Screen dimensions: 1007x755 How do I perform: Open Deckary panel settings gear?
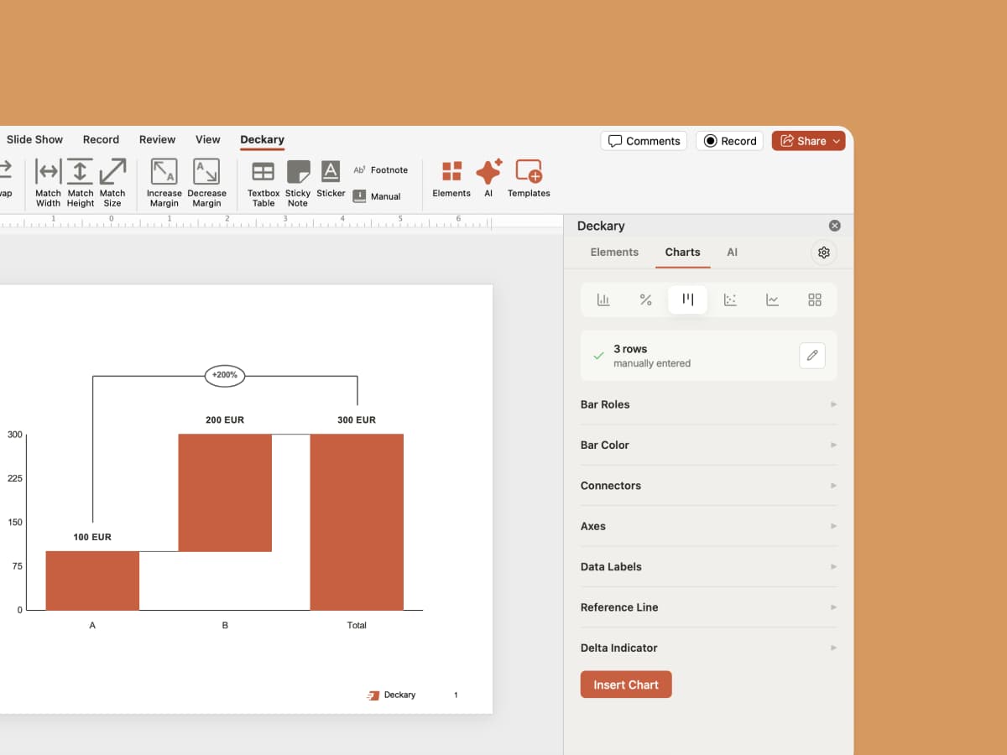coord(824,253)
